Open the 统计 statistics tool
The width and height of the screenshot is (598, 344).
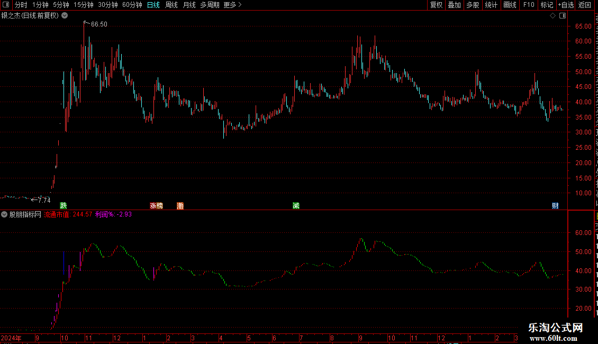(x=491, y=5)
